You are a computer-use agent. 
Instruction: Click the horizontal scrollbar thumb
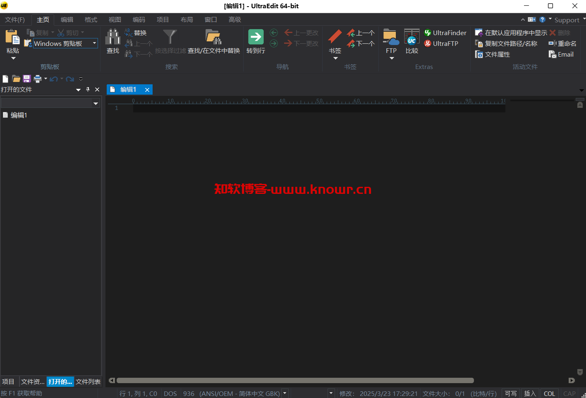click(x=295, y=380)
